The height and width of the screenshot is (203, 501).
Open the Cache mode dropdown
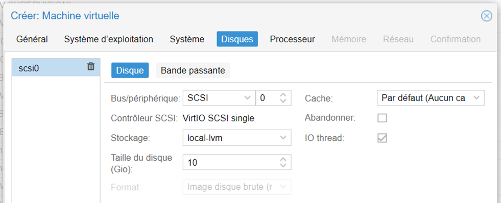(431, 98)
